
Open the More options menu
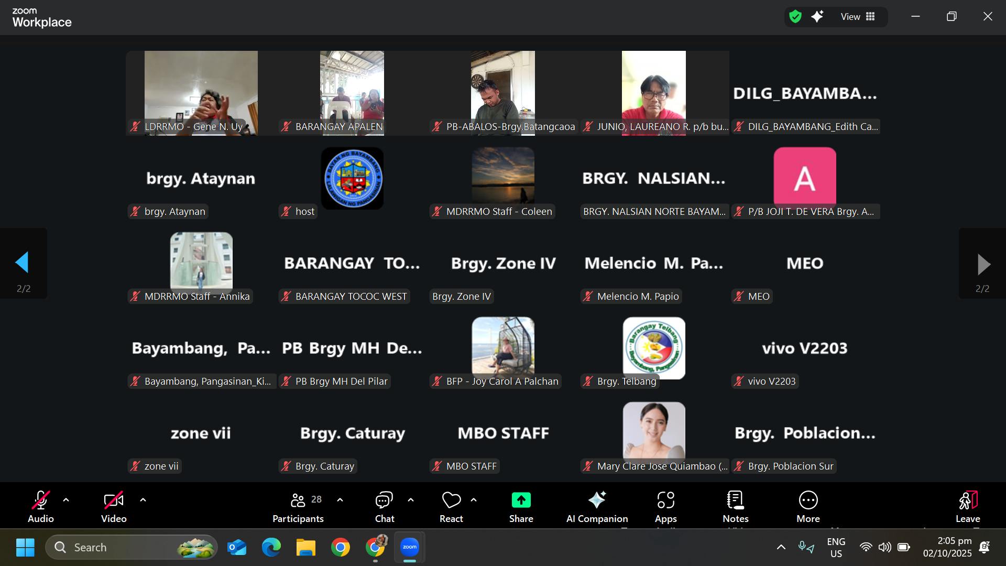(x=808, y=506)
